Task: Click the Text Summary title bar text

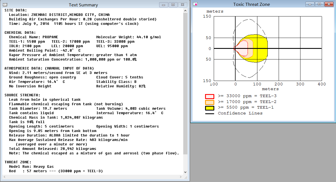Action: 83,5
